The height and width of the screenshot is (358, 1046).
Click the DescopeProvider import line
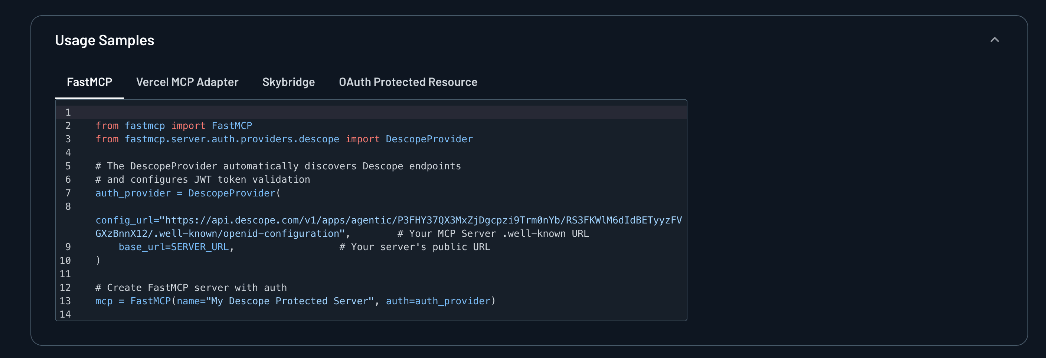click(x=284, y=139)
